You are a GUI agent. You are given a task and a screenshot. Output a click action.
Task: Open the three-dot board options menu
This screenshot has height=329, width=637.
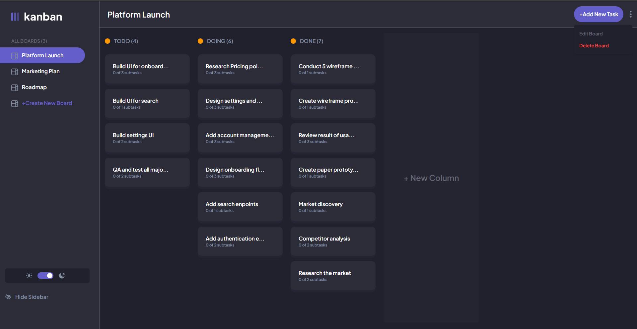[x=631, y=14]
